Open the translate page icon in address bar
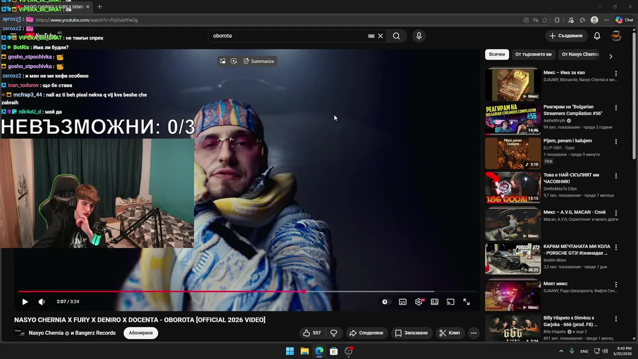The image size is (638, 359). (x=536, y=20)
